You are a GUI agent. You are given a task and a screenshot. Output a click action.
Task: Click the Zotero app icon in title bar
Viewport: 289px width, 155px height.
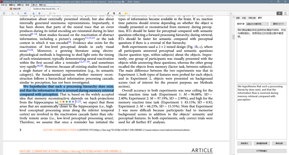(1, 2)
